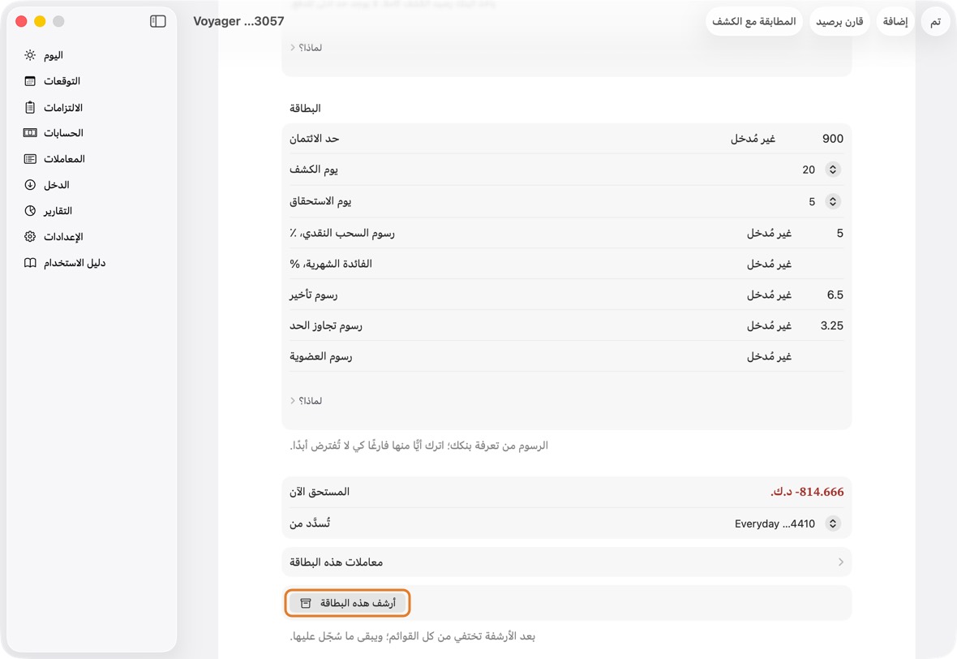Click the archive box icon
Viewport: 957px width, 659px height.
(306, 604)
